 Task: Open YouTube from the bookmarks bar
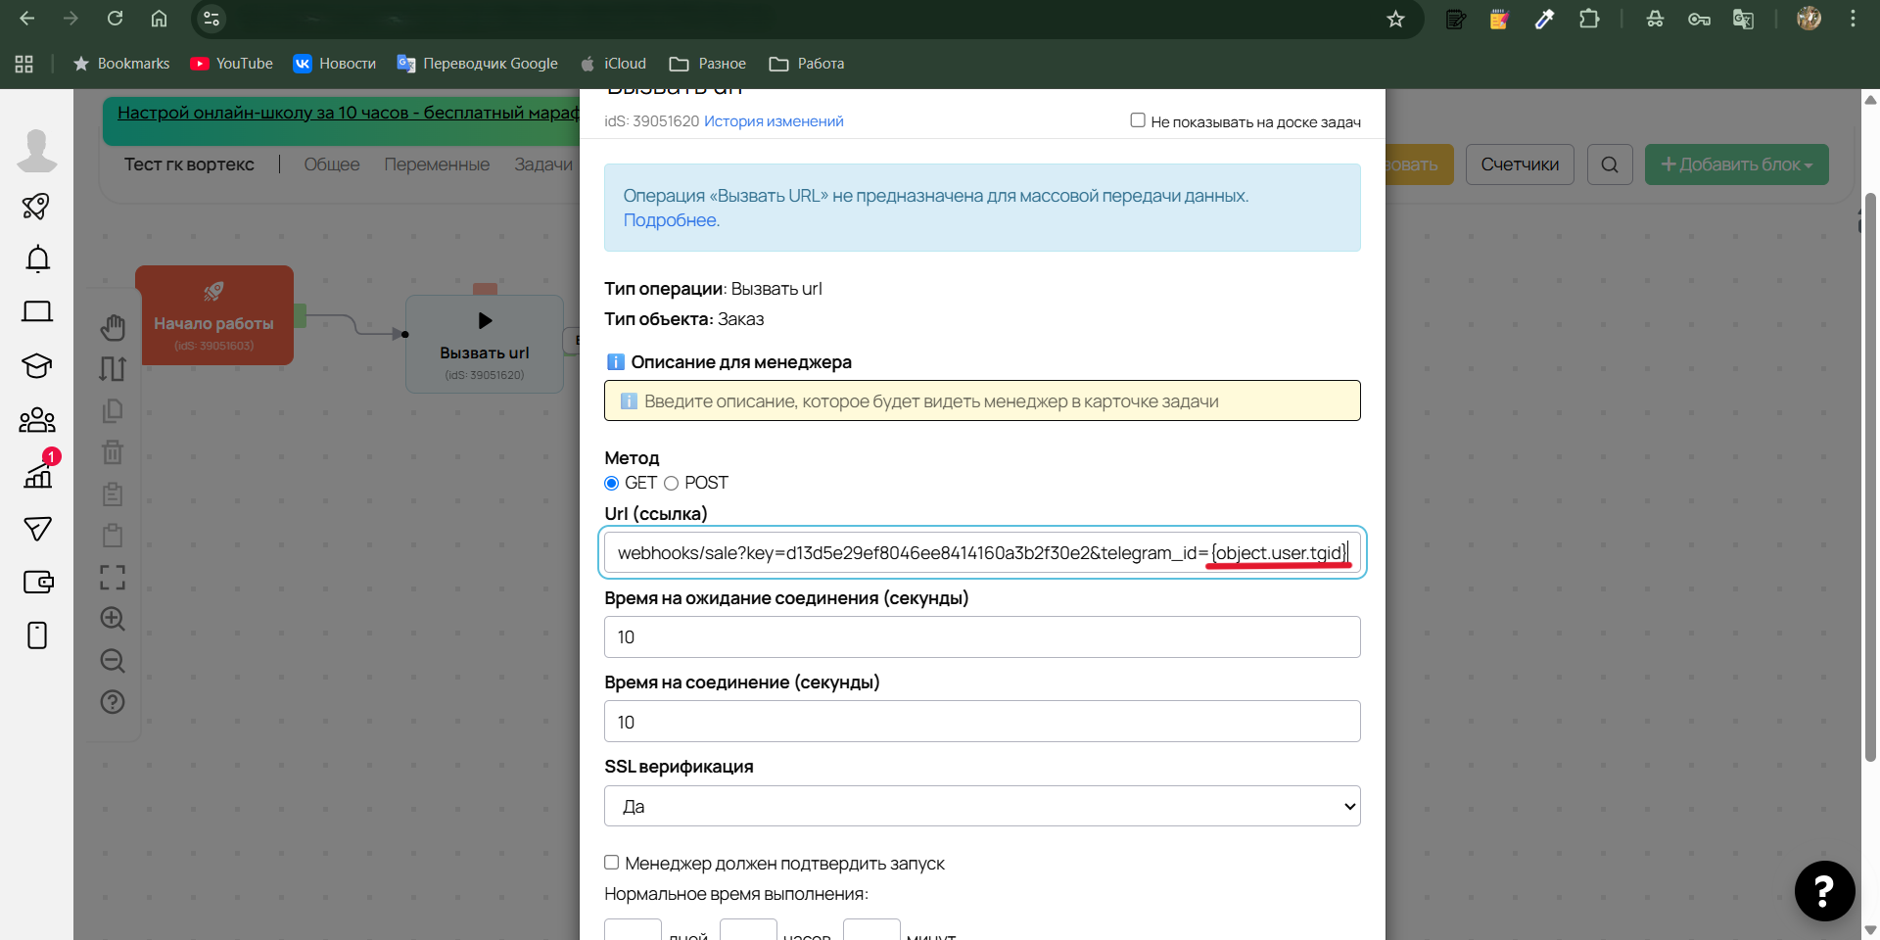tap(231, 63)
